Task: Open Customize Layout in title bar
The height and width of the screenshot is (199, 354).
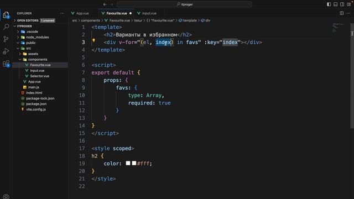Action: coord(349,4)
